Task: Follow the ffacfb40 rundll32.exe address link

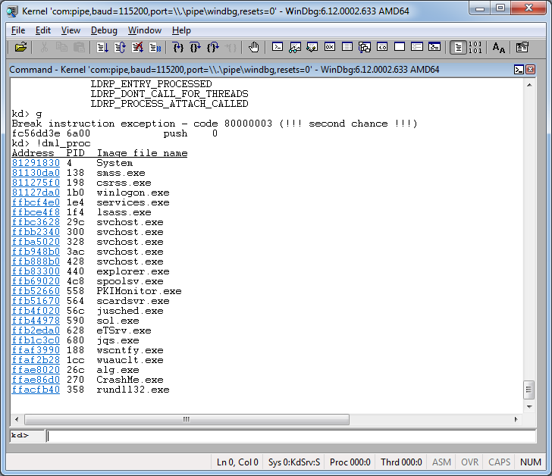Action: [x=36, y=390]
